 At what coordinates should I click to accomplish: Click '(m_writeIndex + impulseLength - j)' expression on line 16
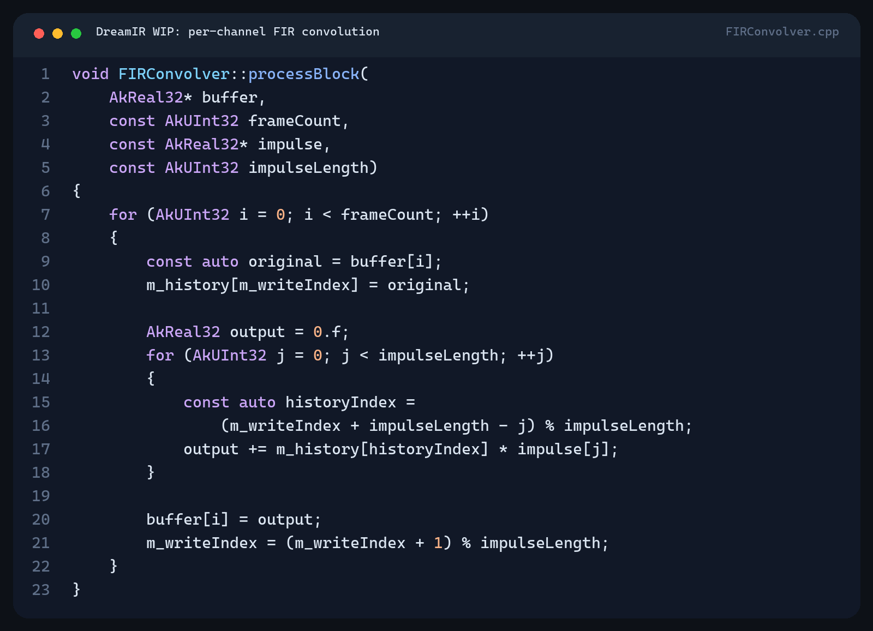click(378, 425)
